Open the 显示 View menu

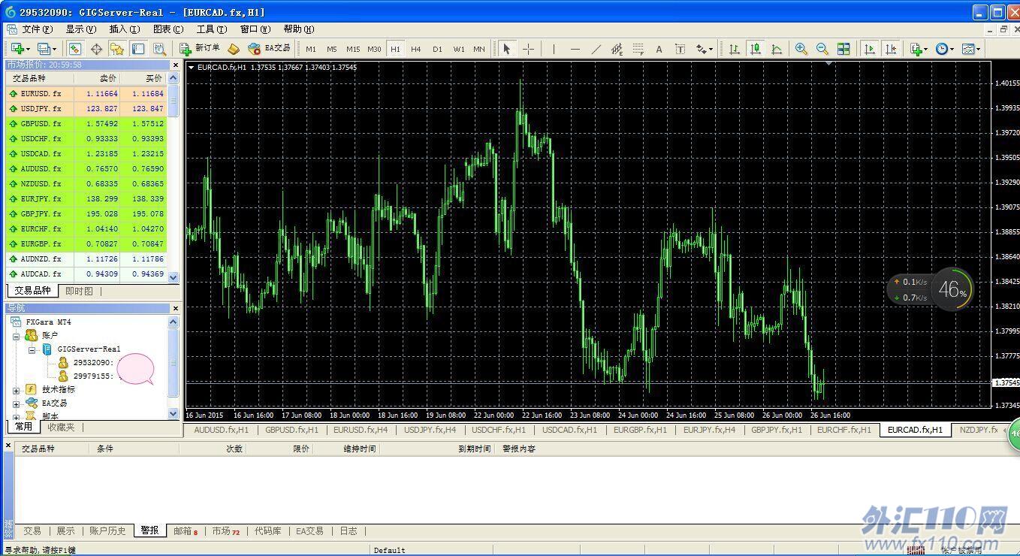[80, 29]
